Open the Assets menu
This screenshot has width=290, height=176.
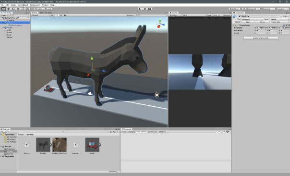tap(13, 5)
